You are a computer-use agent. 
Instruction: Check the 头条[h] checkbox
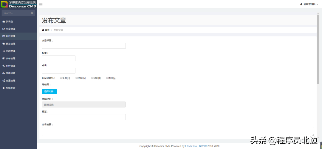click(x=61, y=78)
